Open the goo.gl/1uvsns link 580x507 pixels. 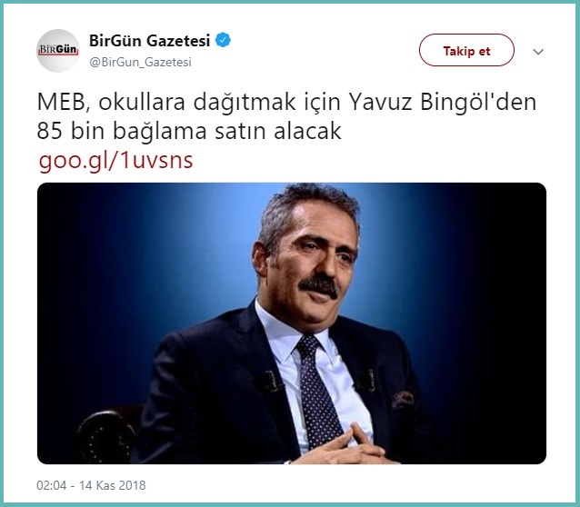coord(115,160)
